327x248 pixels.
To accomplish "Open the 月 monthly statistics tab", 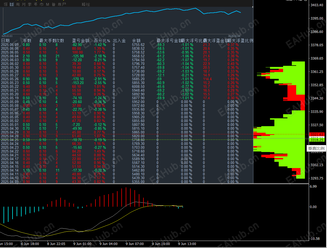I will 24,4.
